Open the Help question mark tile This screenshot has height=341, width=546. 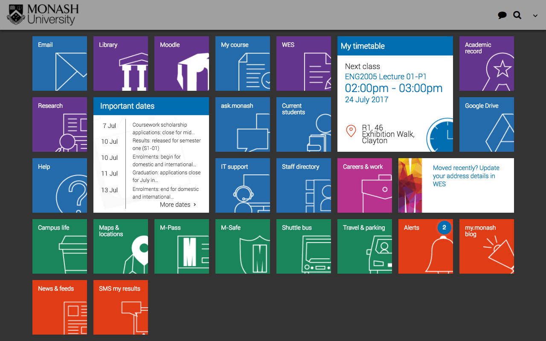pyautogui.click(x=60, y=185)
